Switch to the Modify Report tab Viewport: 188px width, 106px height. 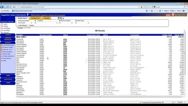22,18
